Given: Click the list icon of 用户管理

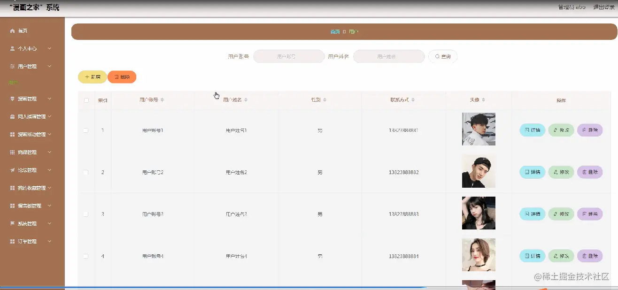Looking at the screenshot, I should [12, 67].
